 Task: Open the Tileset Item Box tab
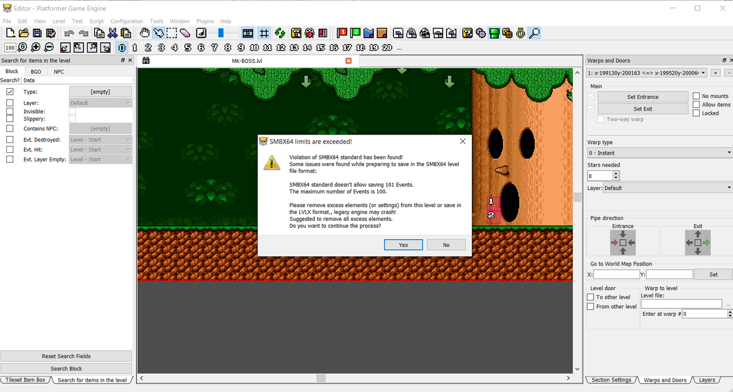(25, 380)
